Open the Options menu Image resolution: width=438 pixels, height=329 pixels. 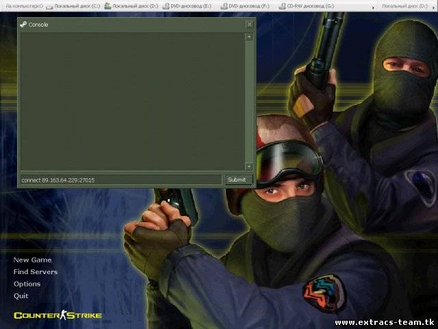click(x=27, y=284)
